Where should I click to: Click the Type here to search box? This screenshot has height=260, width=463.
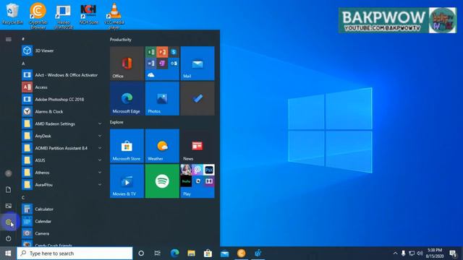point(75,253)
